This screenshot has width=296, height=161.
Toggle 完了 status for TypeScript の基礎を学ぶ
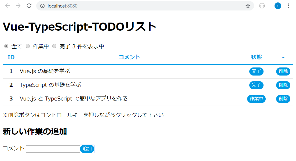click(x=256, y=85)
